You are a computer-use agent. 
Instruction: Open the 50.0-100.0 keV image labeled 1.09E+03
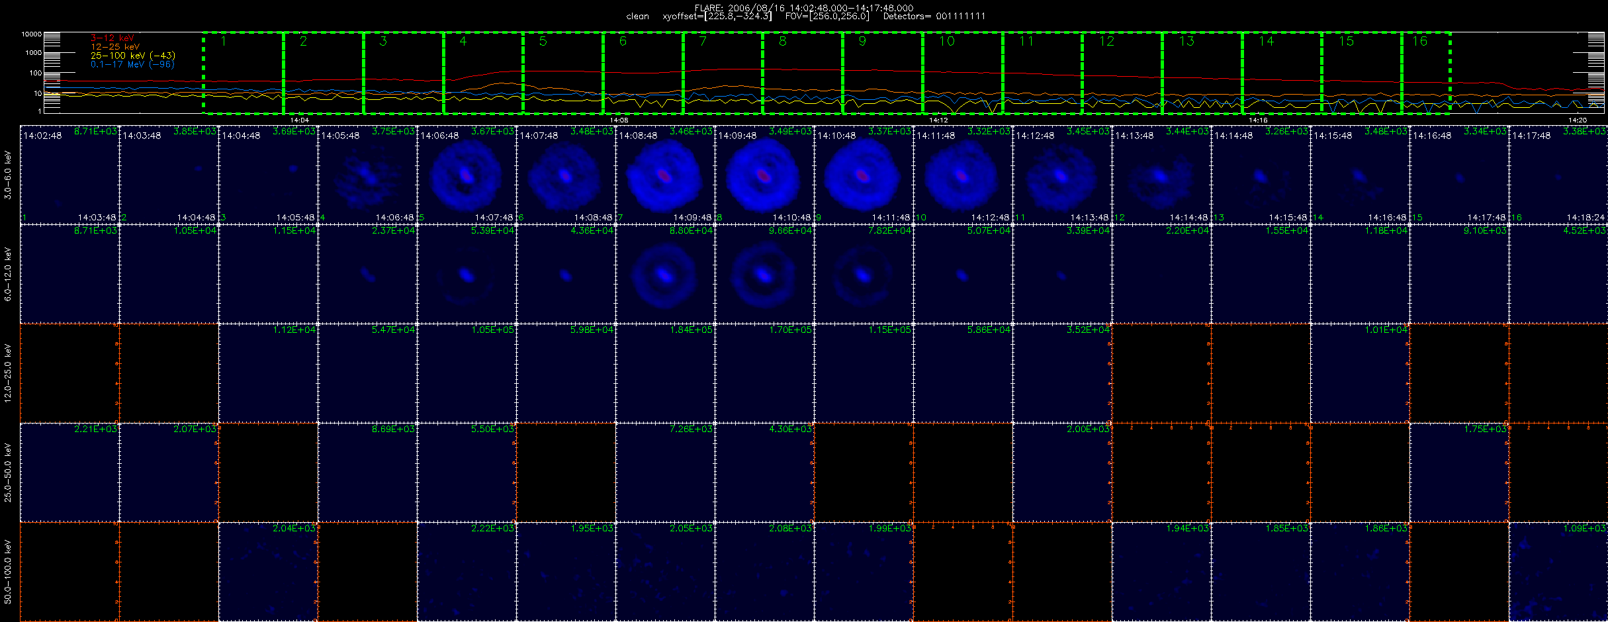[1558, 572]
